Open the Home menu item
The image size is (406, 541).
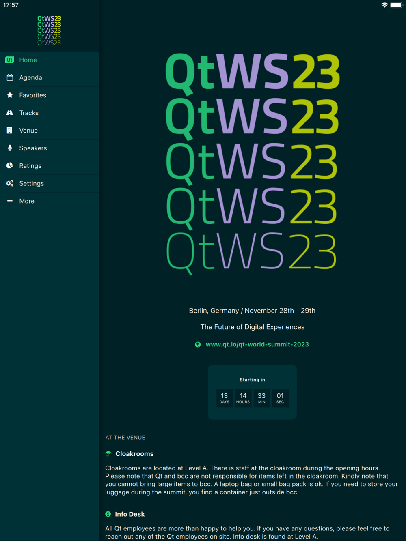(x=50, y=60)
